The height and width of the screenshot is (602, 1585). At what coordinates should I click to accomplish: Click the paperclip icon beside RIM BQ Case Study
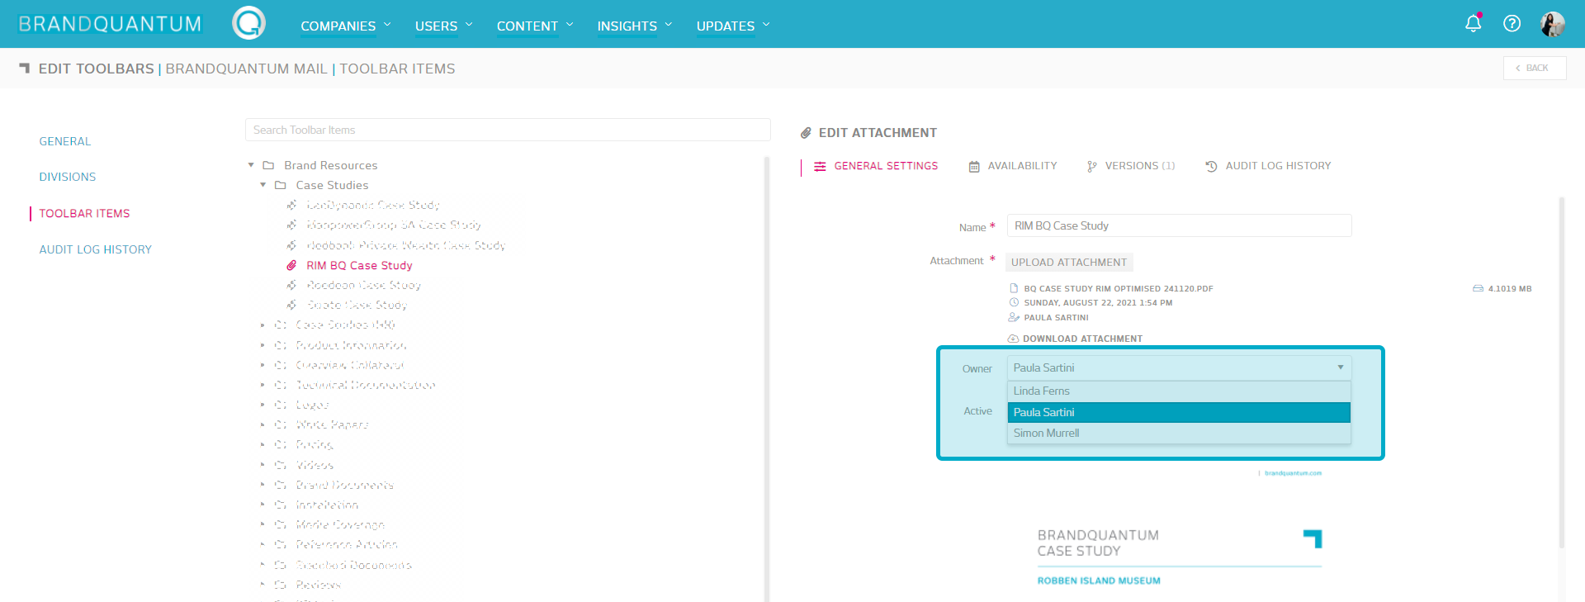[x=291, y=265]
